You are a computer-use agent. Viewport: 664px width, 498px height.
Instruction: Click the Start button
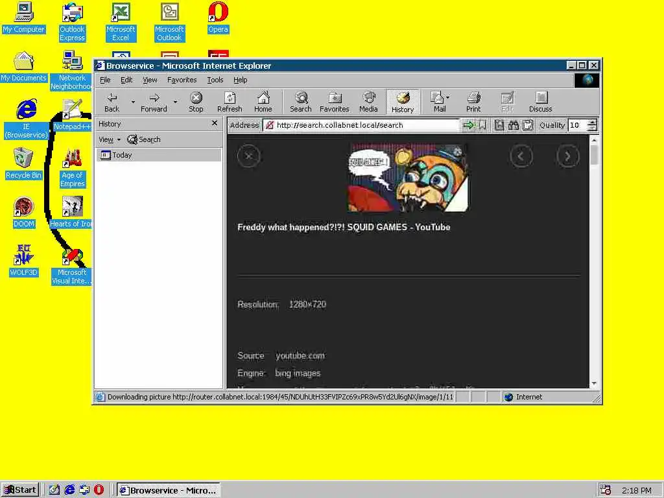point(20,490)
